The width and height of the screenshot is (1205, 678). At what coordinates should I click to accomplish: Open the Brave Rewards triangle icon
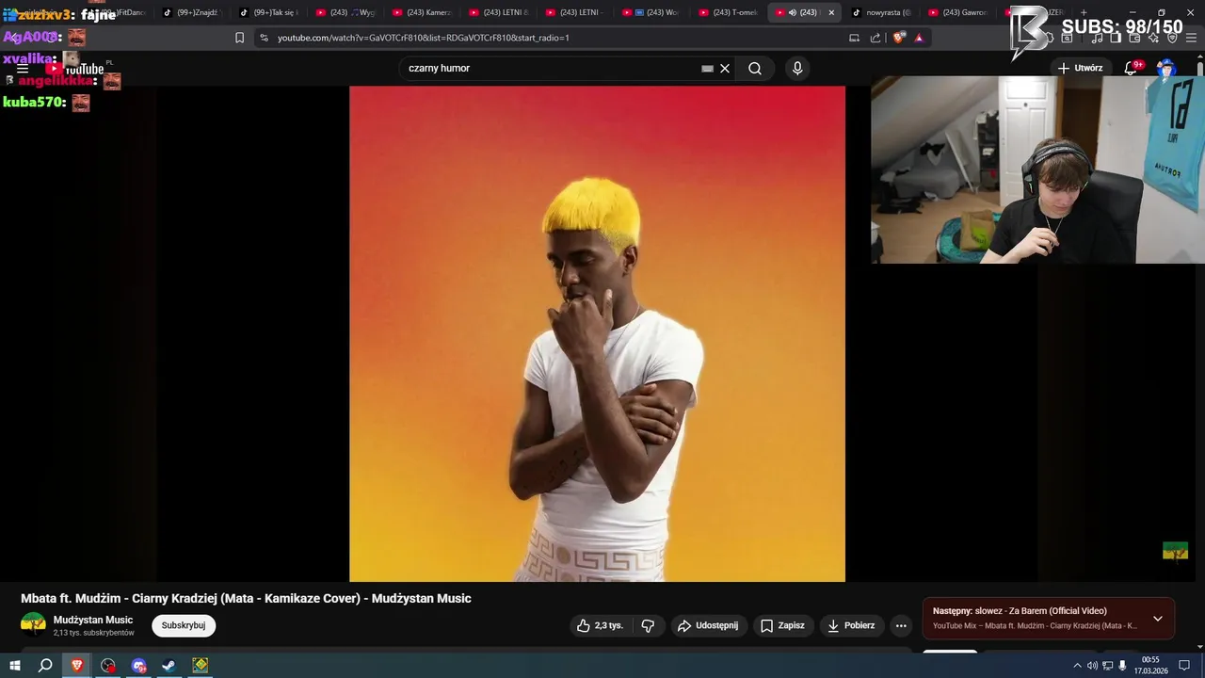coord(919,38)
